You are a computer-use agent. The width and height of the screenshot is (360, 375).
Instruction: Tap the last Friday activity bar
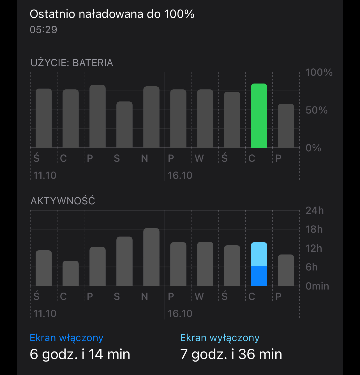[286, 270]
